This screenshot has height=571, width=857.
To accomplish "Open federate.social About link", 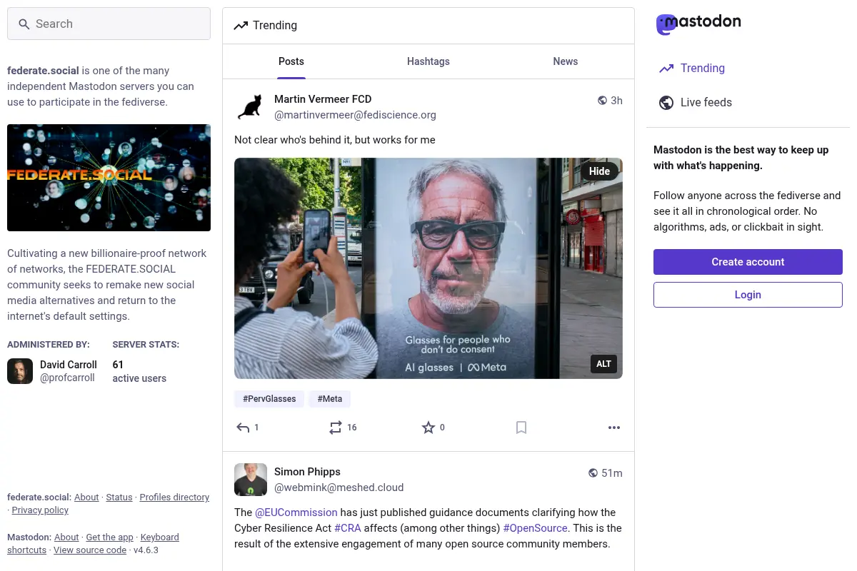I will [x=86, y=497].
